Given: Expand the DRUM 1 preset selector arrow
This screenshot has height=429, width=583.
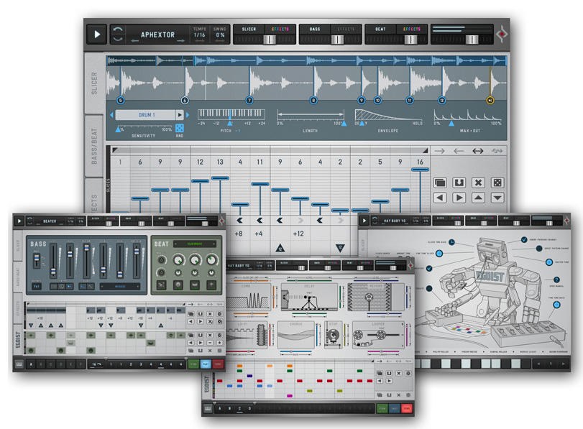Looking at the screenshot, I should point(180,115).
